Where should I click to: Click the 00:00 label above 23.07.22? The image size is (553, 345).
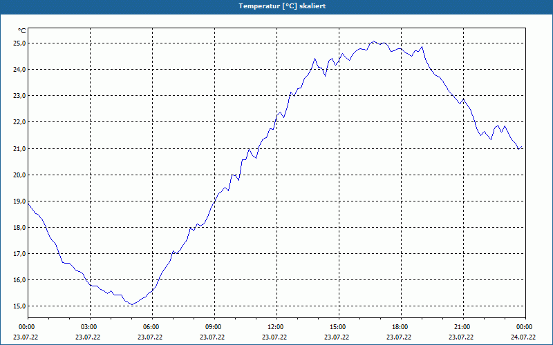28,327
